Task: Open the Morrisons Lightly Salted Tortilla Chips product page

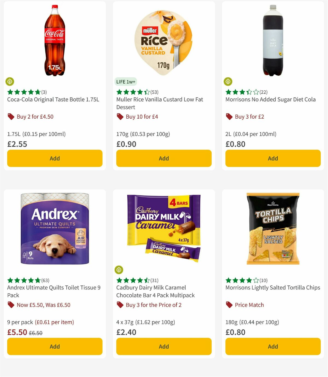Action: [273, 287]
